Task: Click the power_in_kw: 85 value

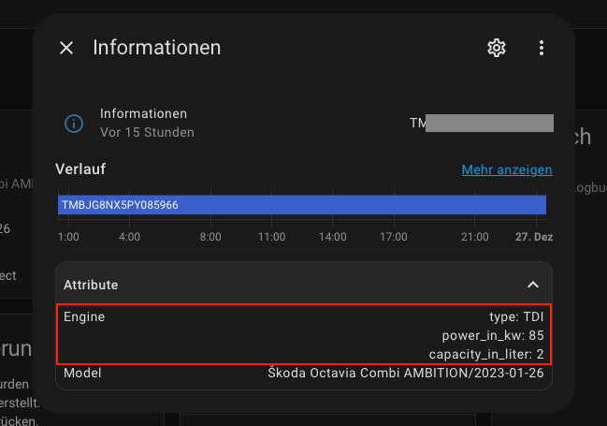Action: pyautogui.click(x=493, y=335)
